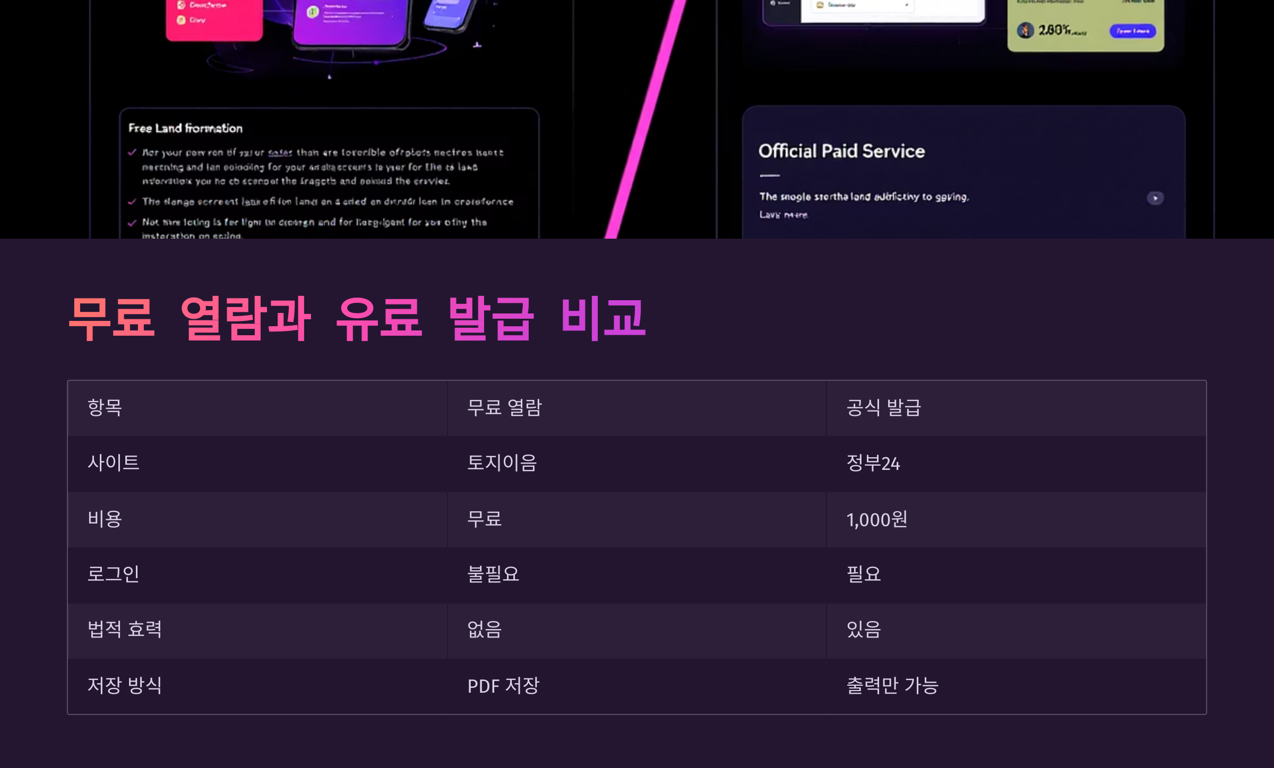Click the third checkmark in the Free Land list

(x=132, y=223)
